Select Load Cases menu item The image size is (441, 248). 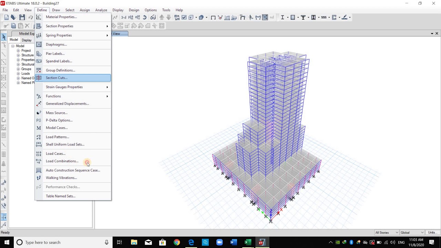73,154
